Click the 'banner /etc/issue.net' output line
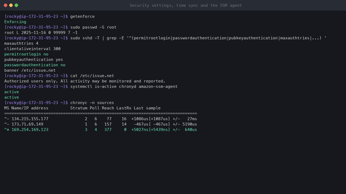Viewport: 346px width, 194px height. pyautogui.click(x=30, y=70)
